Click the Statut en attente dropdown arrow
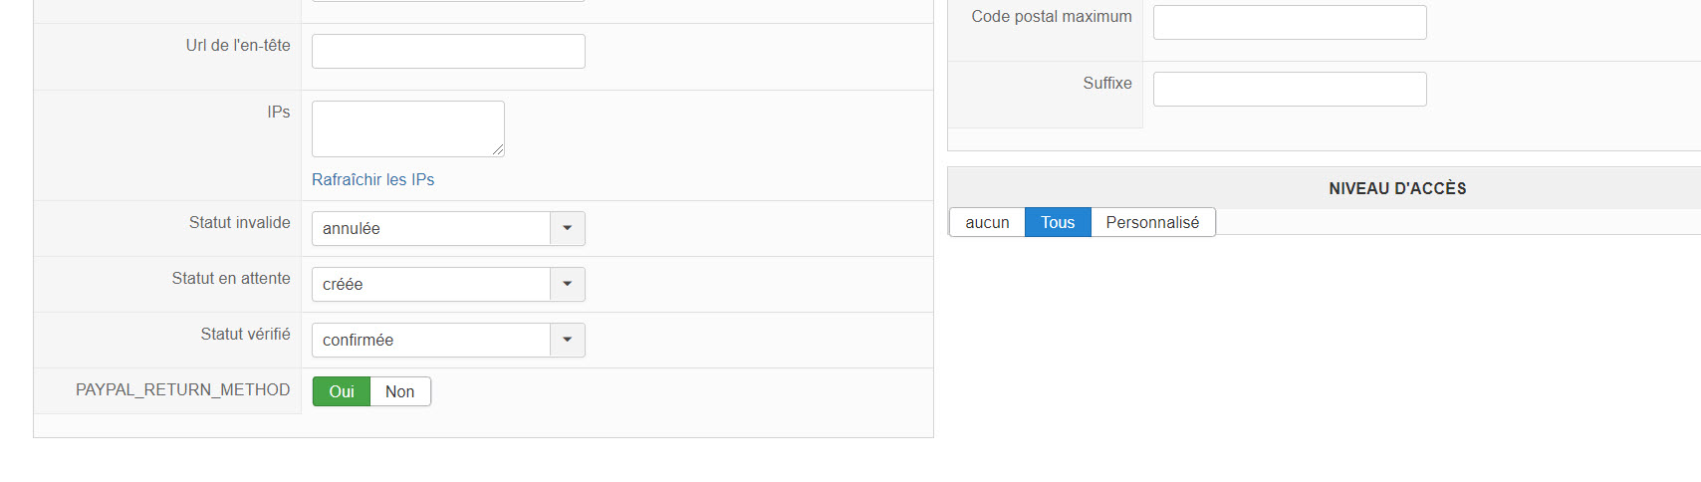 pos(567,284)
